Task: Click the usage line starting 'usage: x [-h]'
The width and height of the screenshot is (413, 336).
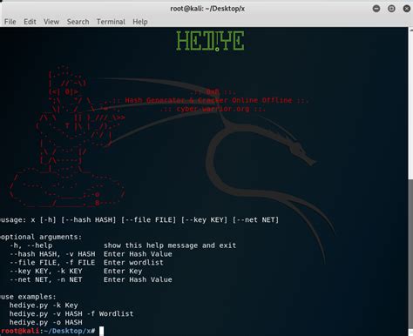Action: pyautogui.click(x=139, y=220)
